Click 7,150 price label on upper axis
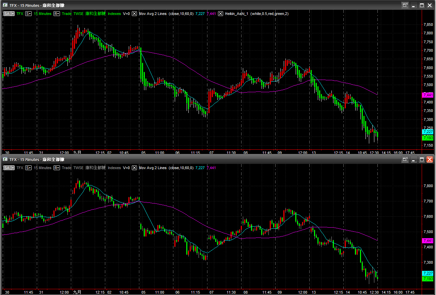This screenshot has width=436, height=295. [428, 145]
